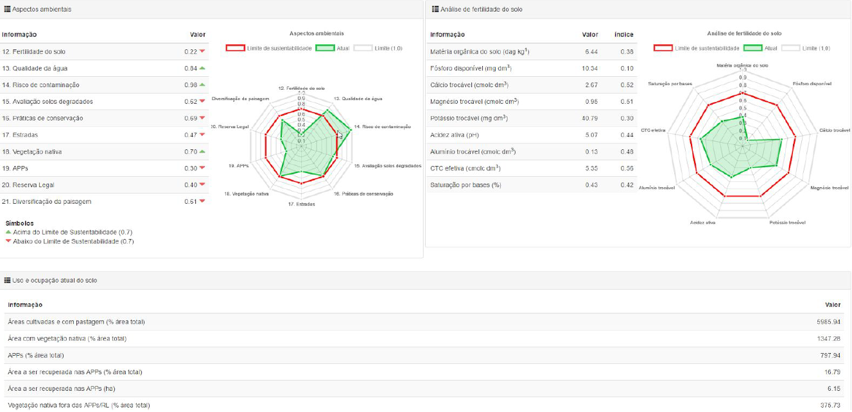Toggle 'Atual' legend text in Aspectos ambientais chart
The width and height of the screenshot is (852, 412).
[343, 48]
